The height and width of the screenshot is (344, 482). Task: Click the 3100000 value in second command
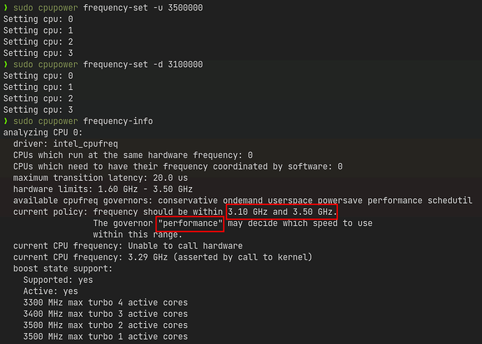pyautogui.click(x=185, y=64)
